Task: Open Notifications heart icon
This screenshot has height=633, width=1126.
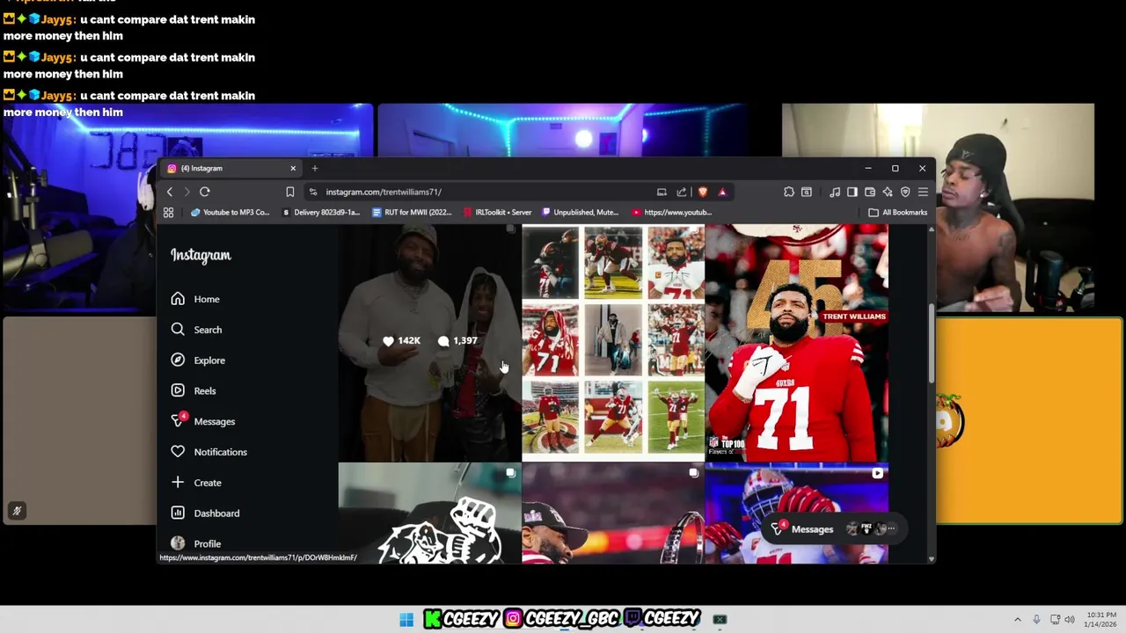Action: 178,452
